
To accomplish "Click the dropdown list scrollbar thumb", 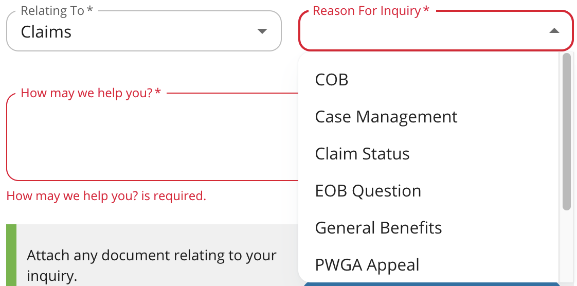I will 567,131.
